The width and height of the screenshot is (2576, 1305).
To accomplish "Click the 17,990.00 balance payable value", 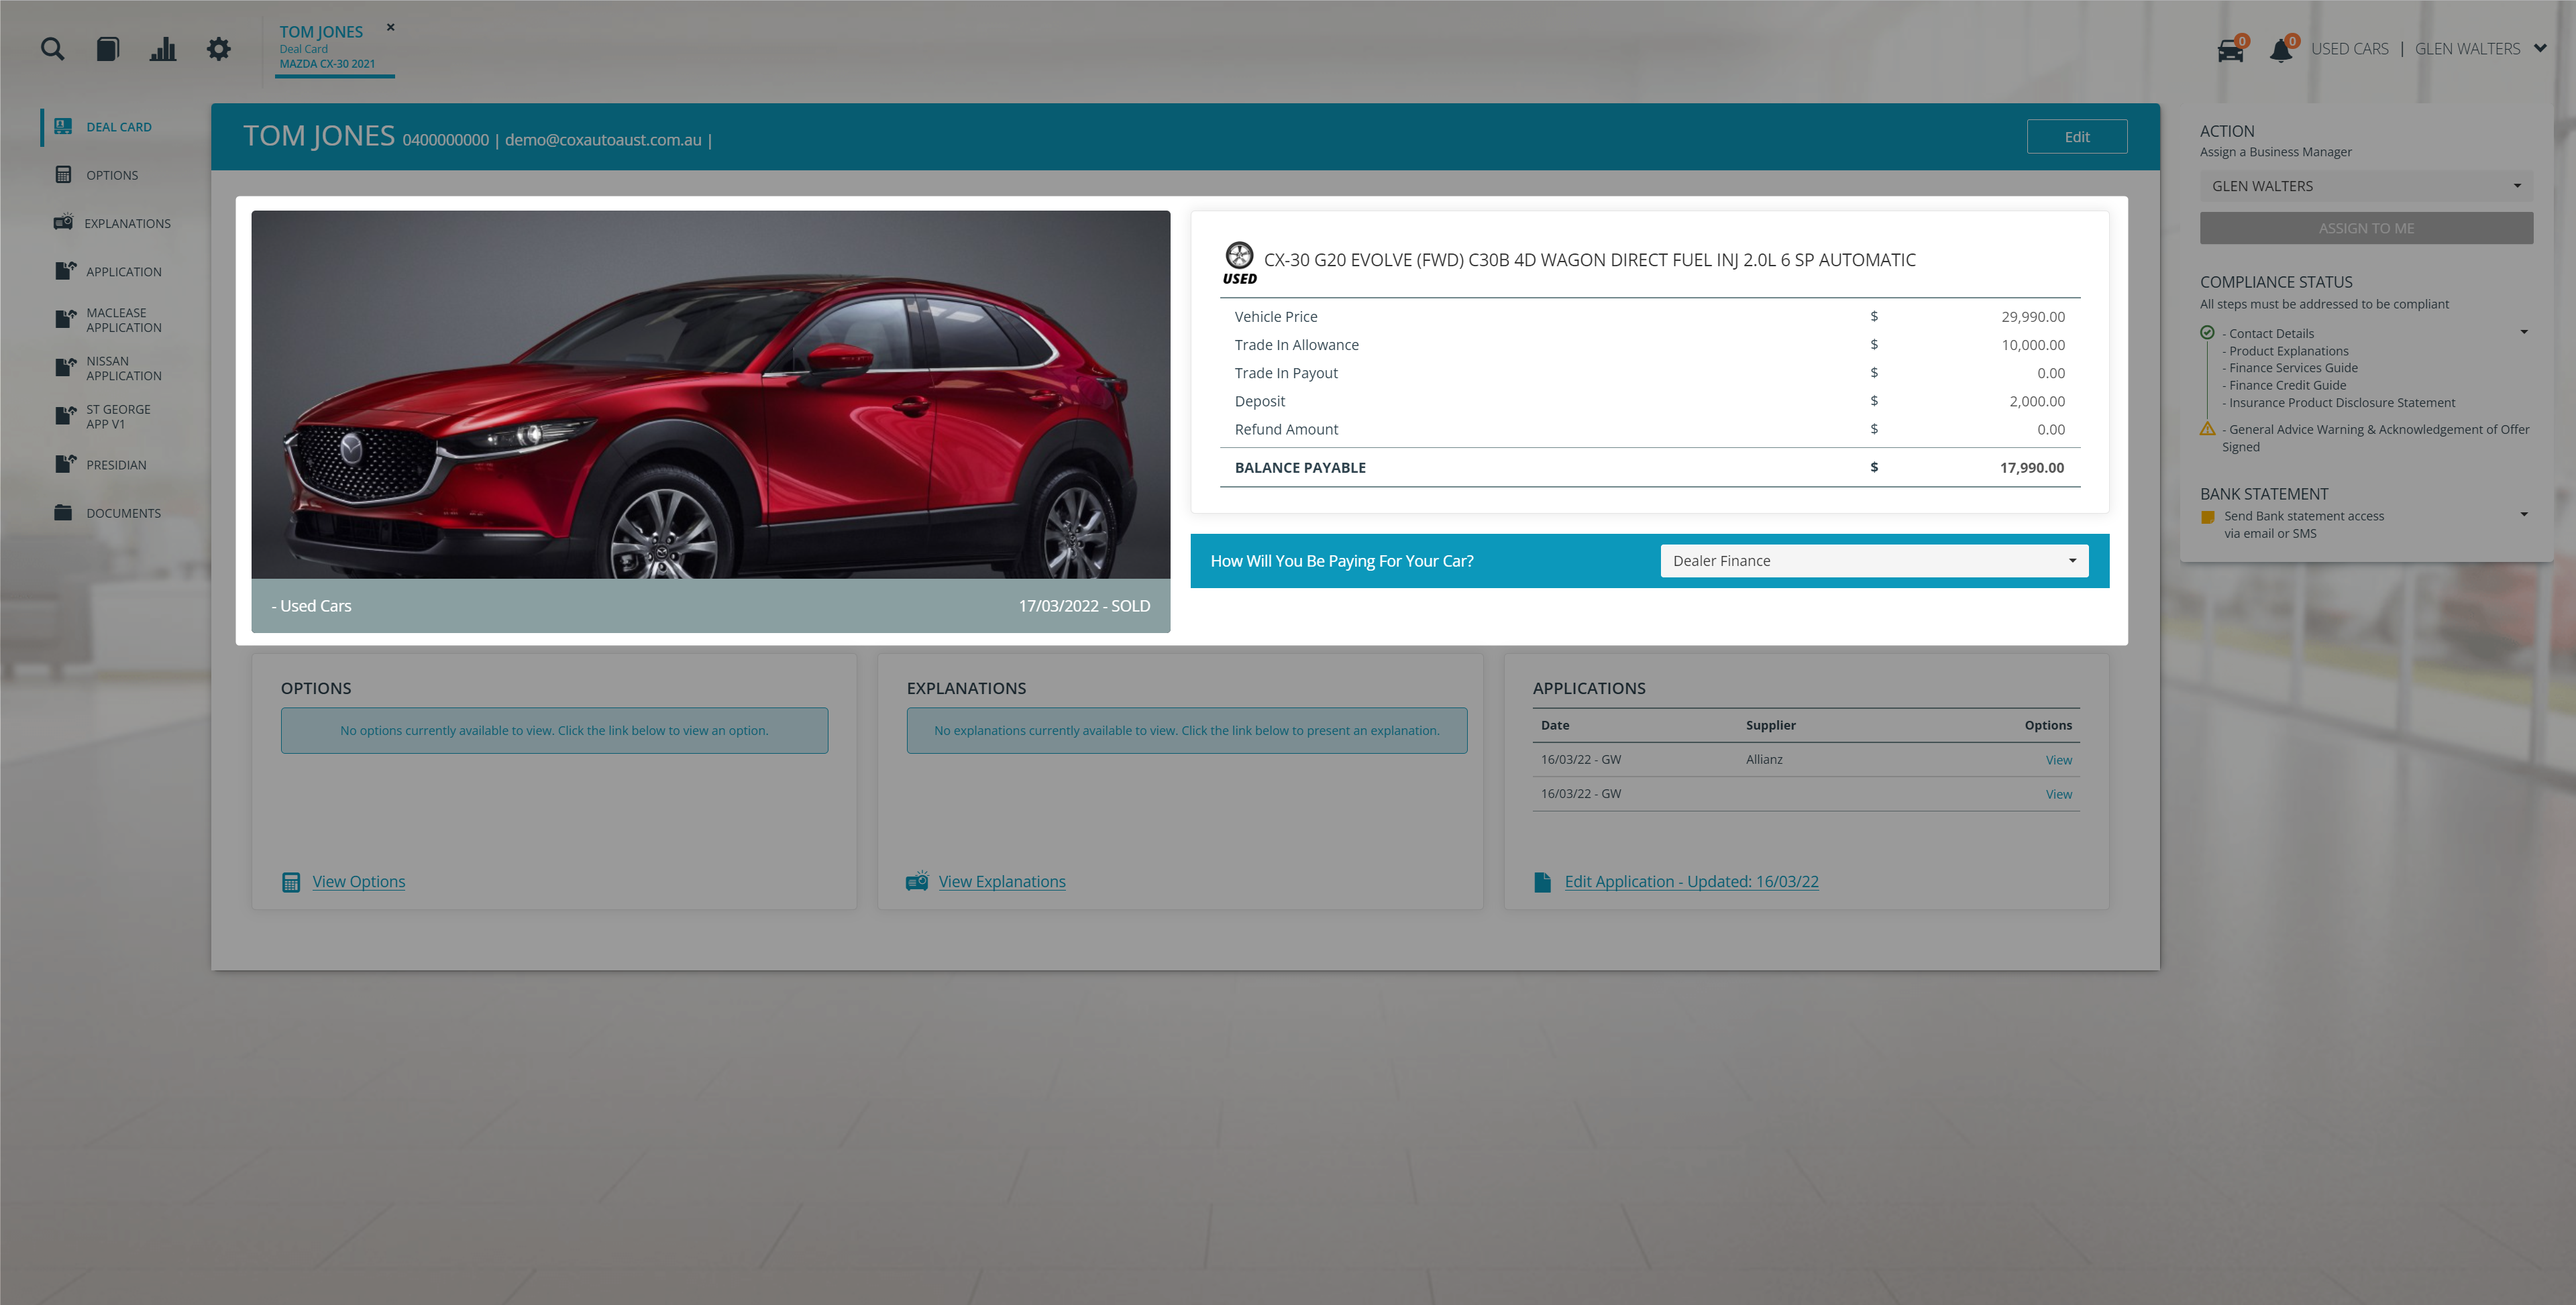I will 2031,467.
